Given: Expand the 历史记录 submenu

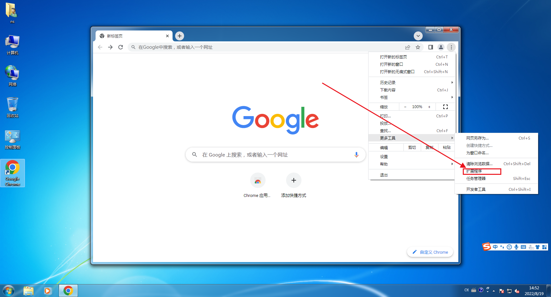Looking at the screenshot, I should (x=412, y=82).
